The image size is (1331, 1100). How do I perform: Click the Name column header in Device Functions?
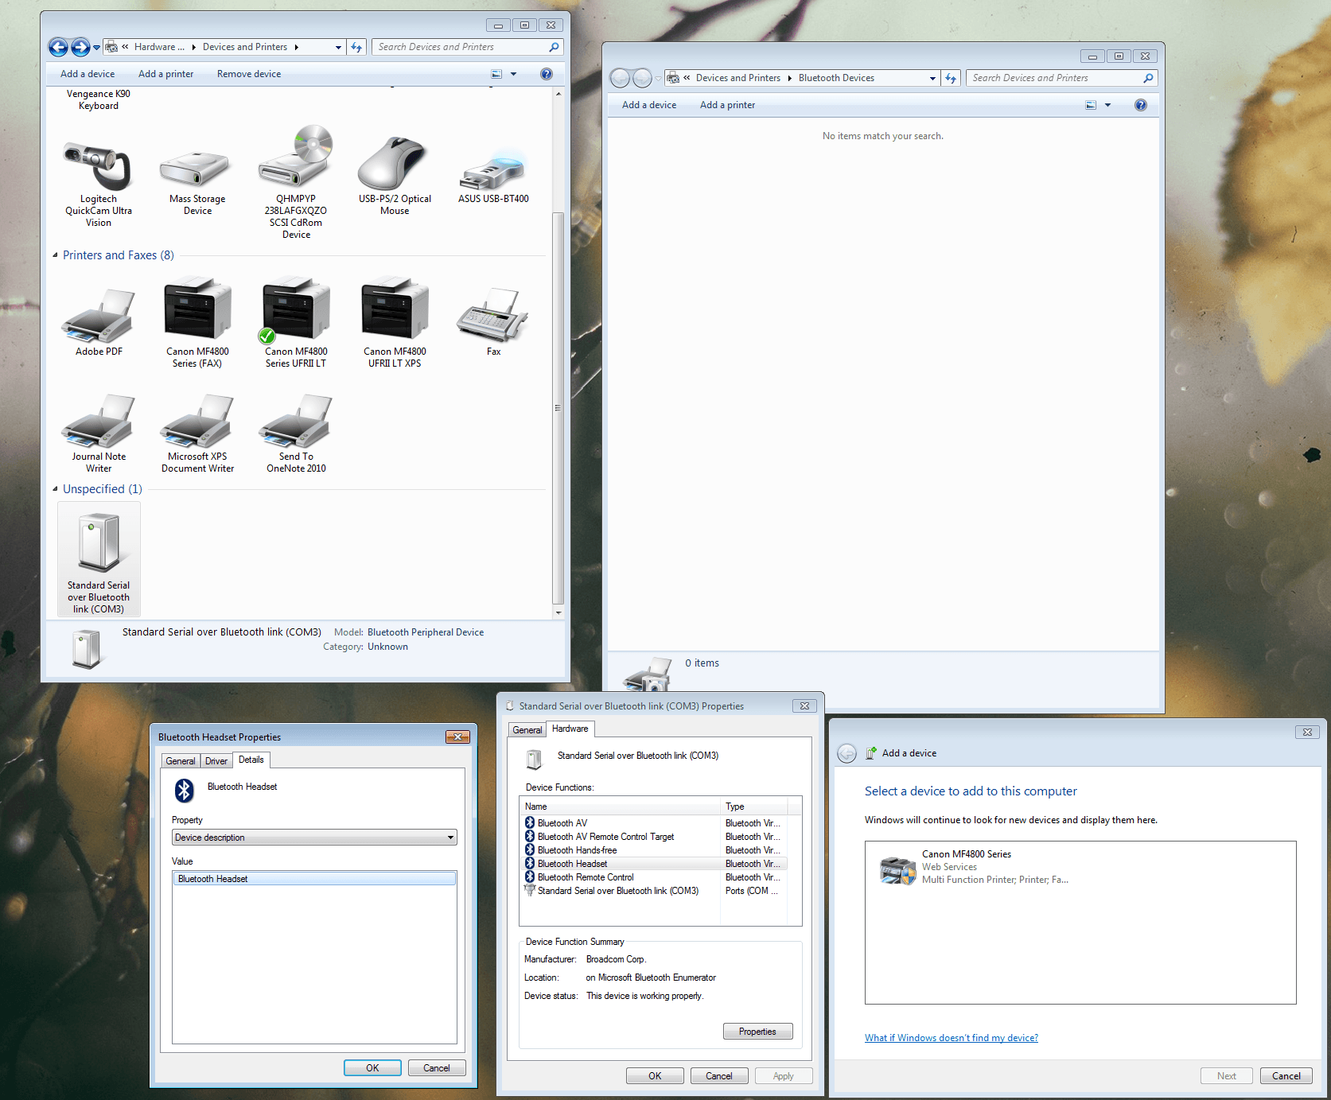(x=621, y=807)
